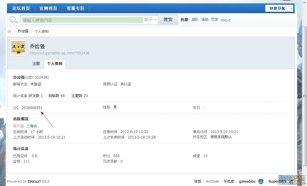The height and width of the screenshot is (186, 307).
Task: Click the 最后访问 2013-5-19 10:21 value
Action: point(224,132)
